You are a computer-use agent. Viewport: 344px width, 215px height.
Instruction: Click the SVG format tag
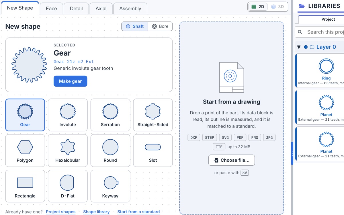pyautogui.click(x=225, y=138)
